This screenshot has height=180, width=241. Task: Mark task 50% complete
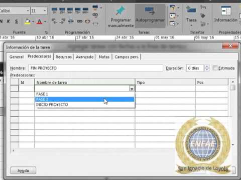(70, 10)
